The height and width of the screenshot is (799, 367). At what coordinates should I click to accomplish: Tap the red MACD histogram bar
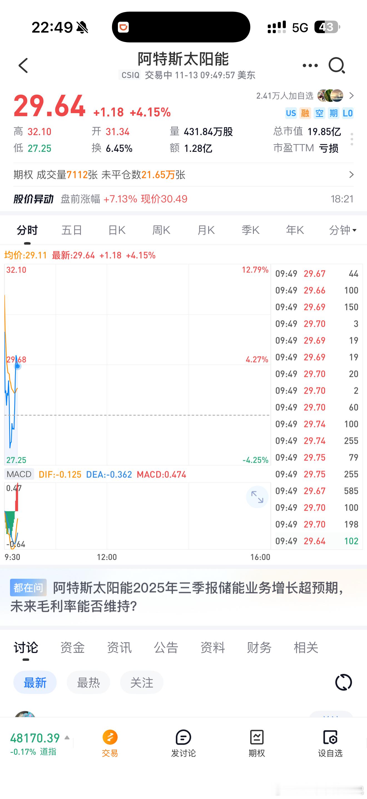coord(17,497)
